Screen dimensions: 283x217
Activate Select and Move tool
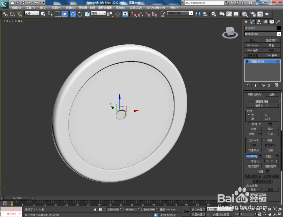pyautogui.click(x=73, y=14)
